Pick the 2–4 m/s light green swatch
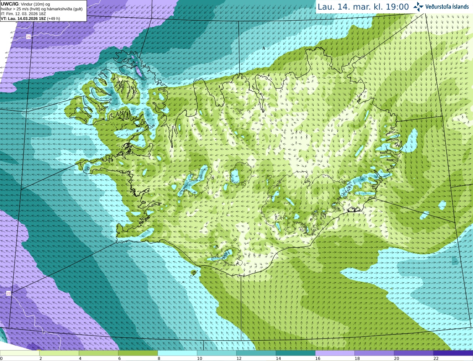Viewport: 473px width, 361px height. click(x=59, y=353)
